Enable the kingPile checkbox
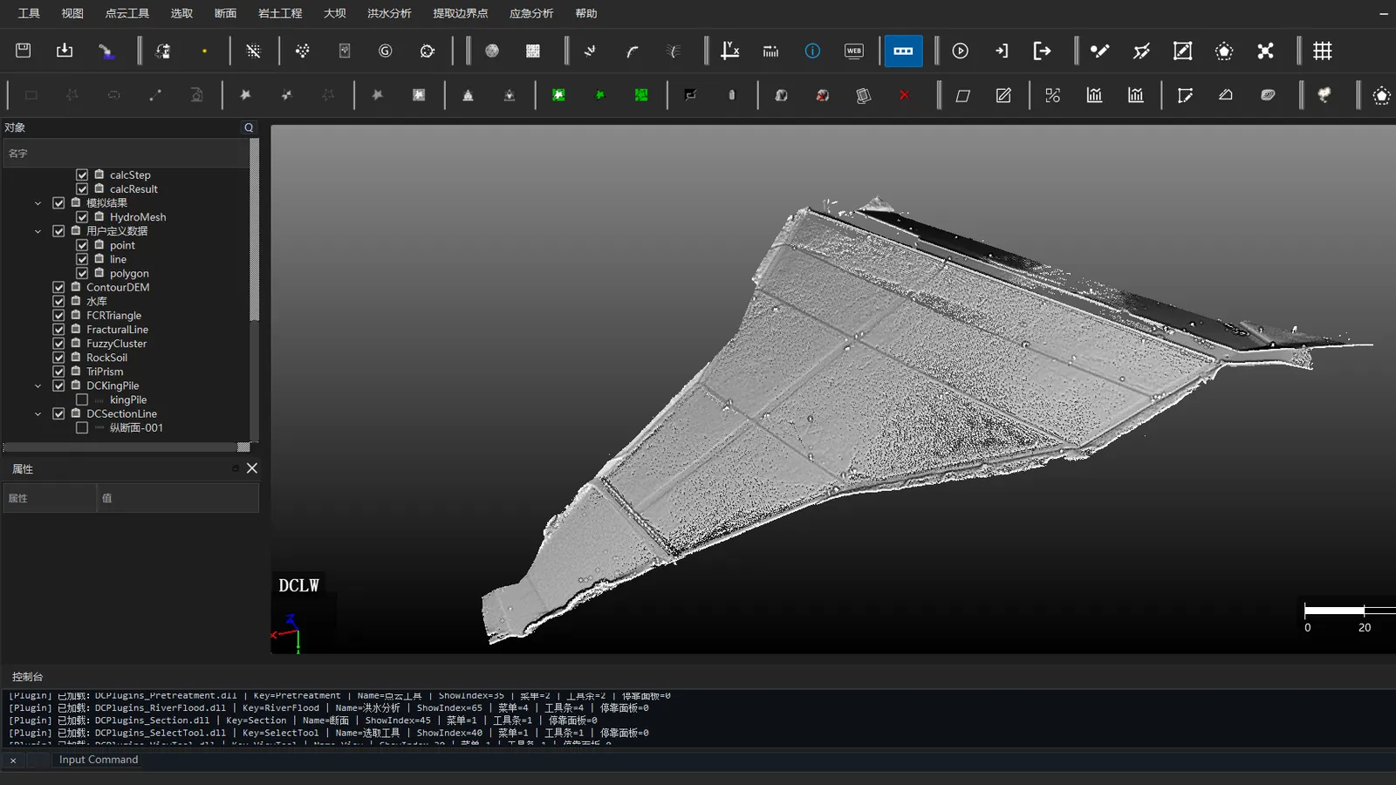Screen dimensions: 1396x785 click(x=82, y=399)
